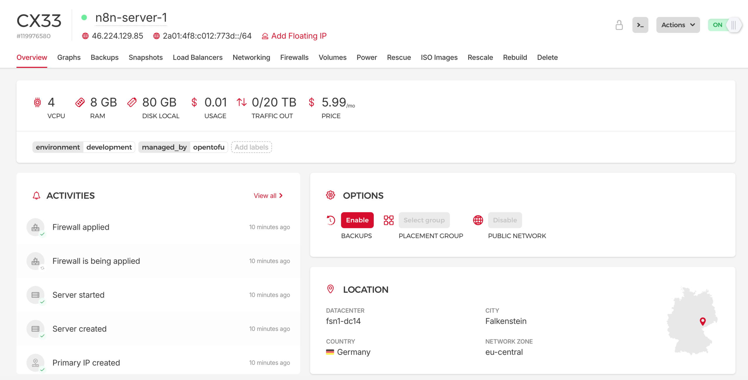Click the Options gear icon

tap(330, 195)
